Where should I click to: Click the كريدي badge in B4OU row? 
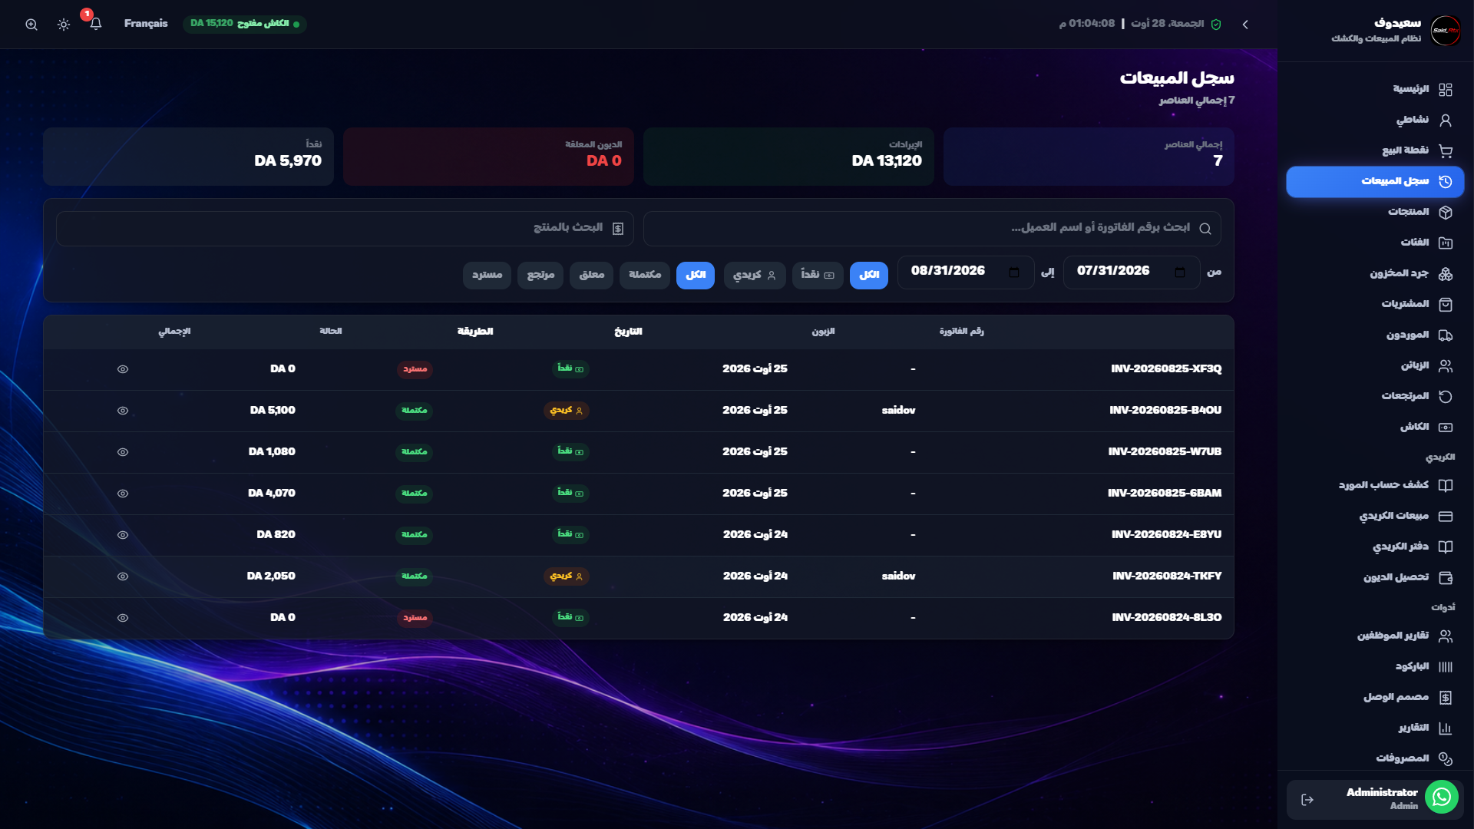[x=567, y=411]
